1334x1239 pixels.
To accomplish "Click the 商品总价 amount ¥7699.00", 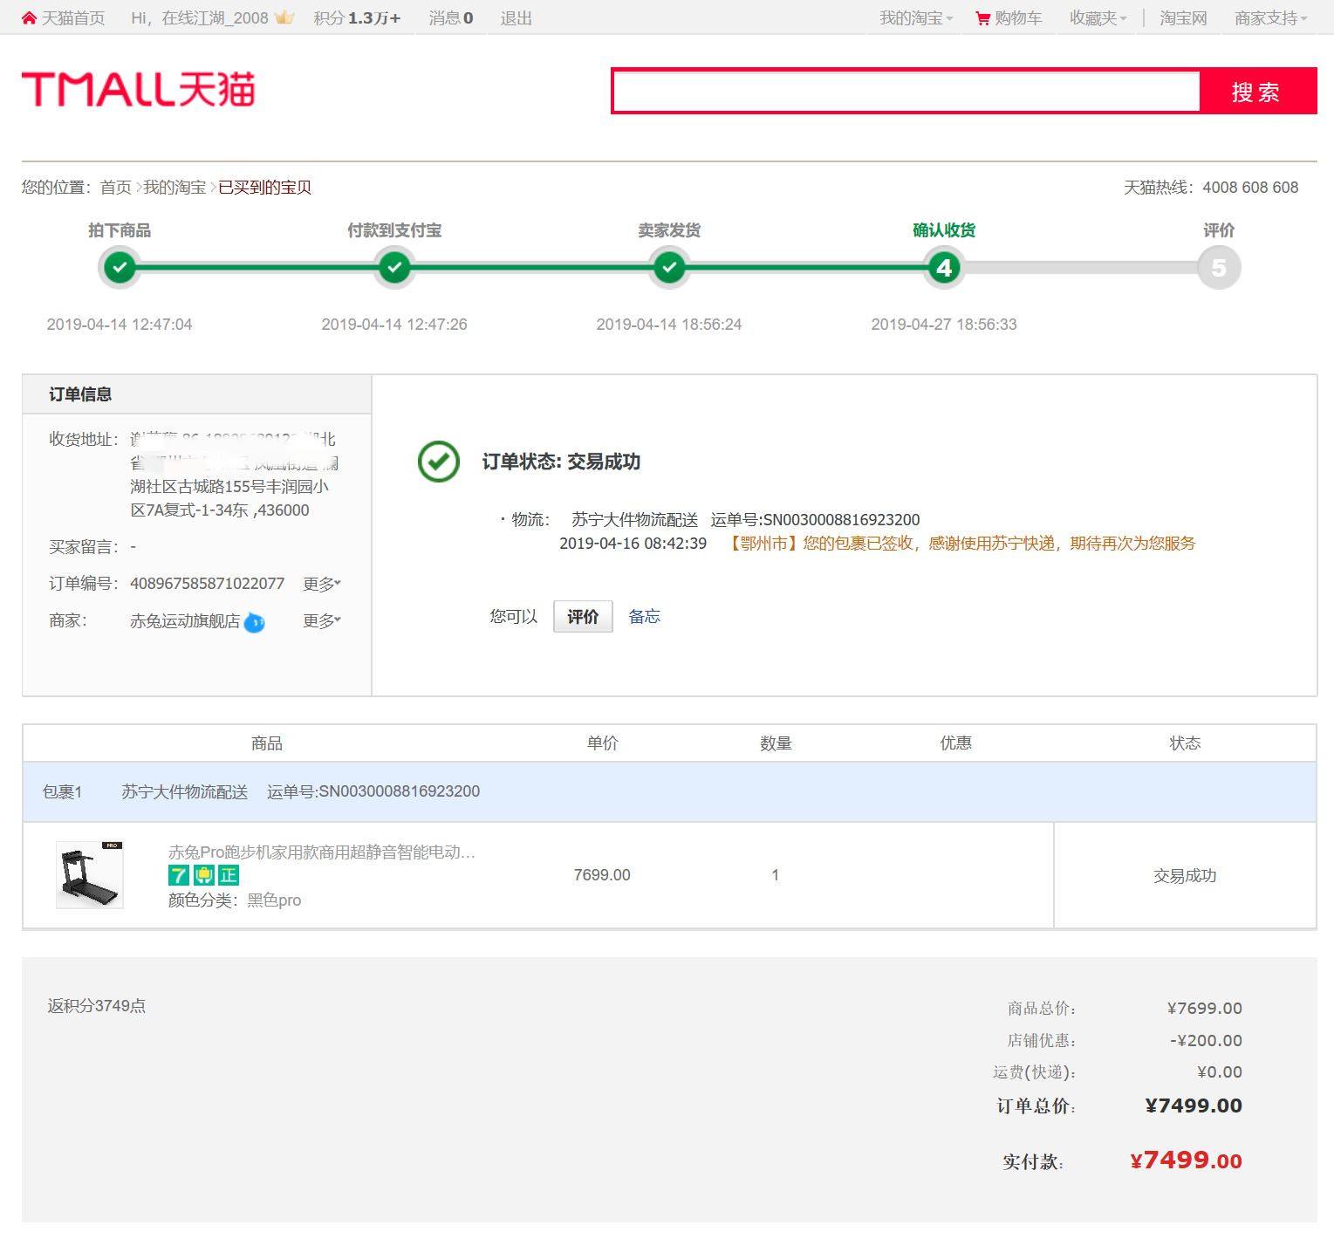I will tap(1205, 1009).
